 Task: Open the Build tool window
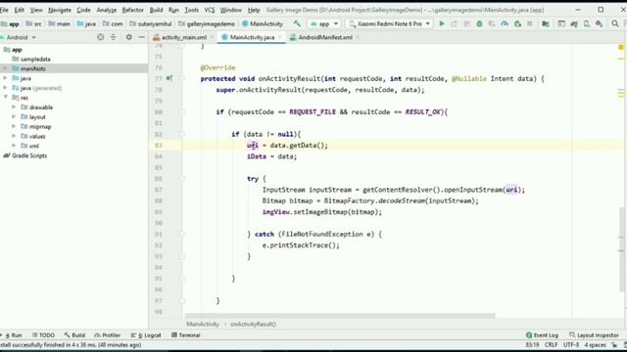click(x=74, y=335)
